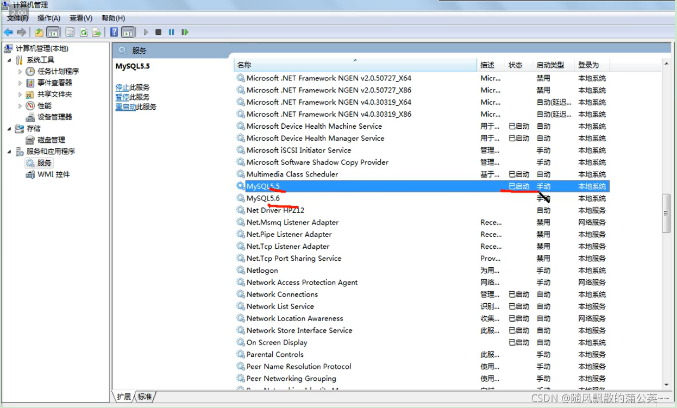Select 设备管理器 in the tree
The image size is (677, 408).
coord(49,117)
